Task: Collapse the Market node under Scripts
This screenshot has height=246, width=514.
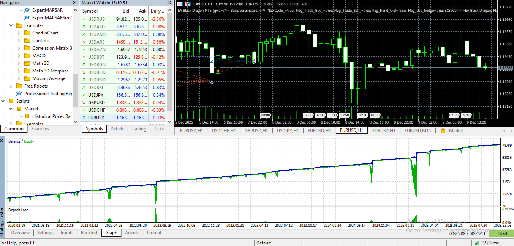Action: click(x=11, y=109)
